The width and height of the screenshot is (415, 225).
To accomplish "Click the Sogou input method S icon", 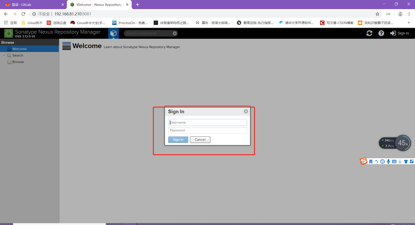I will click(x=363, y=161).
